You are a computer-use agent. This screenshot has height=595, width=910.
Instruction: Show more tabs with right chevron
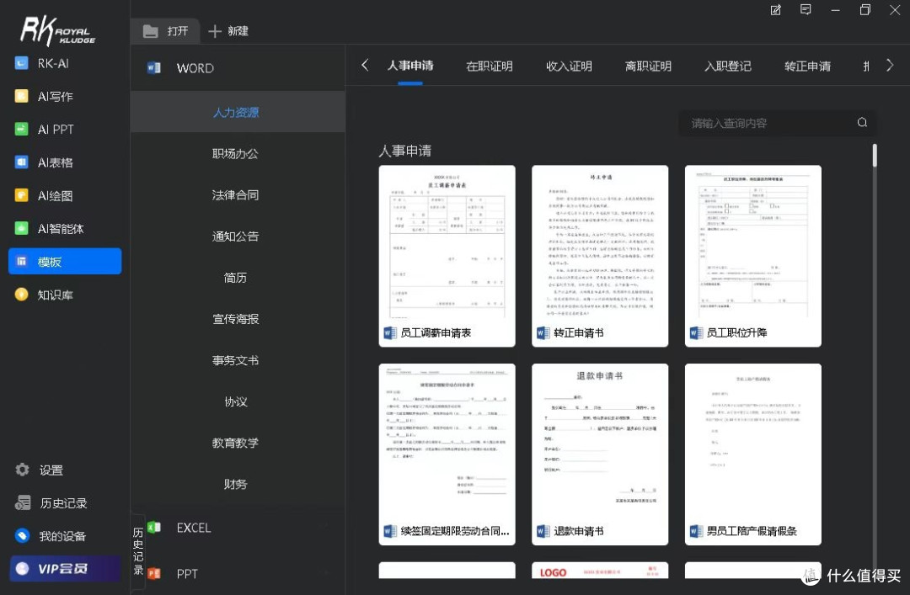(x=890, y=65)
